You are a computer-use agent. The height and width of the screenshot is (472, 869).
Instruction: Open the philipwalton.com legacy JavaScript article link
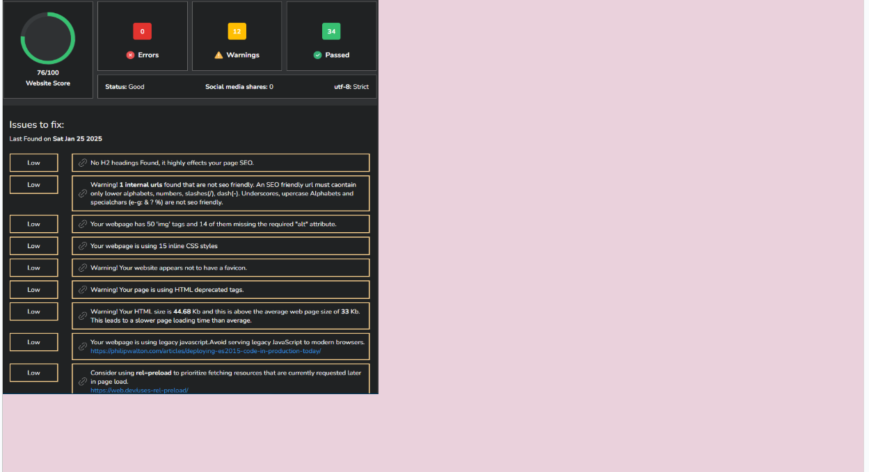coord(205,351)
